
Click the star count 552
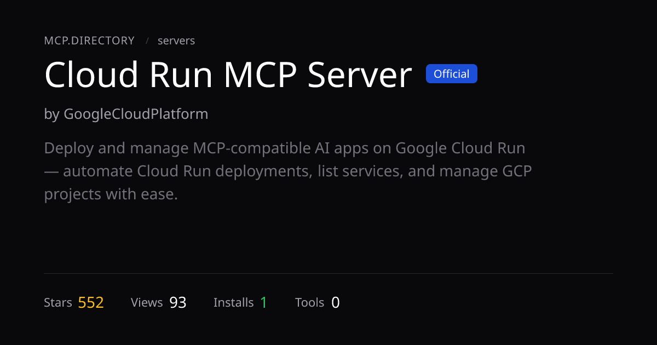click(x=91, y=302)
